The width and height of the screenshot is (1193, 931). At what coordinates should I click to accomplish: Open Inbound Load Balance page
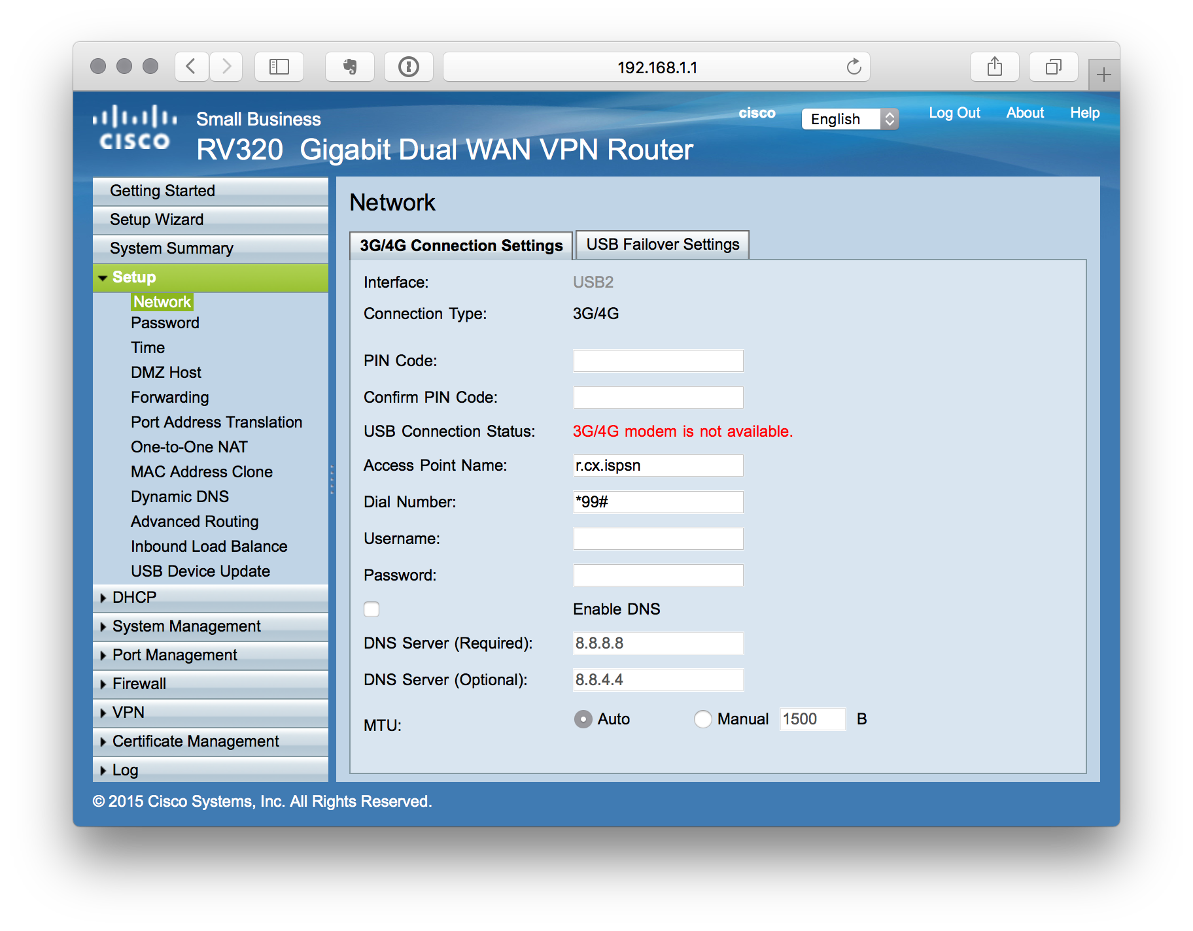[x=209, y=547]
